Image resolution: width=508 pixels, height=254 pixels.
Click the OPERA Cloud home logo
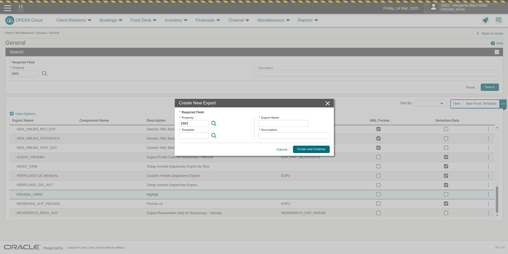click(x=10, y=20)
